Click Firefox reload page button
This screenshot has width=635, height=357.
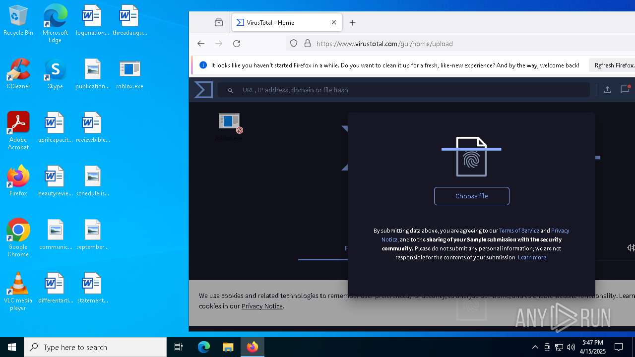click(237, 44)
